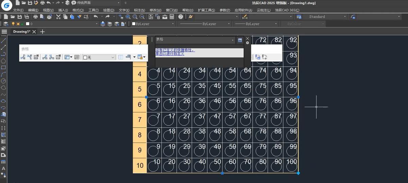Add a new drawing tab
408x183 pixels.
pyautogui.click(x=42, y=32)
